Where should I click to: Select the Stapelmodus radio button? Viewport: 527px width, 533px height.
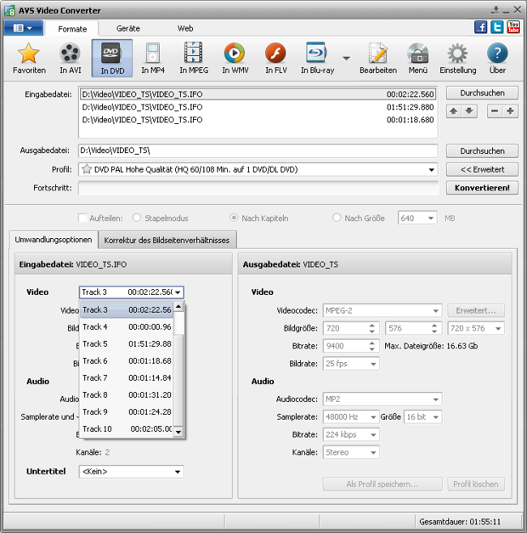click(137, 218)
